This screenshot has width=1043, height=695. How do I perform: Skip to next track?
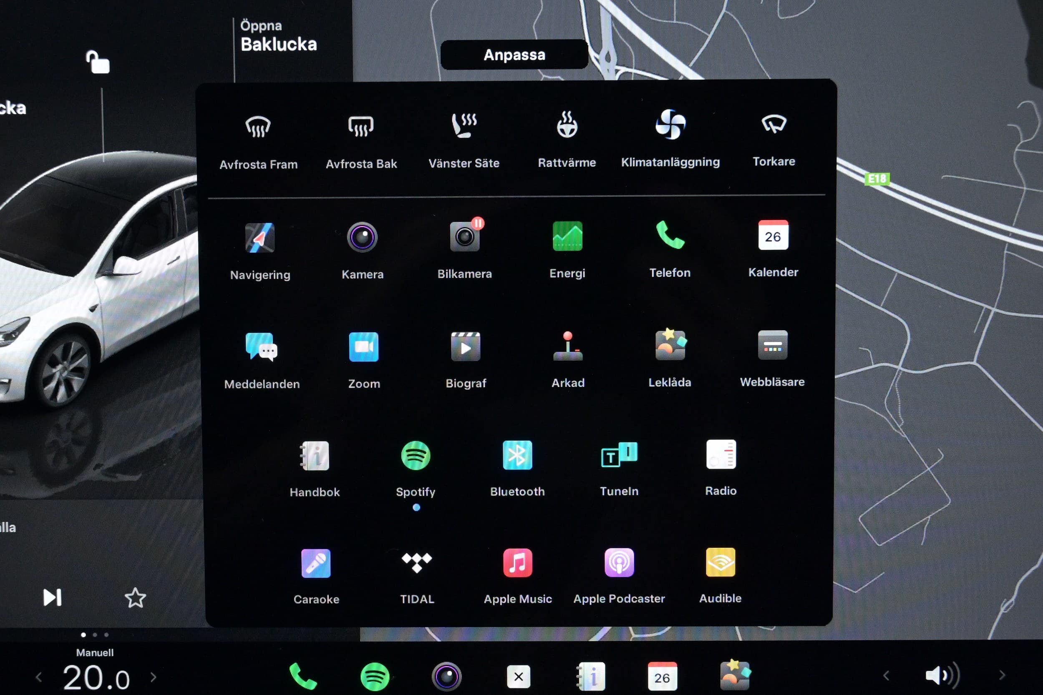tap(52, 597)
